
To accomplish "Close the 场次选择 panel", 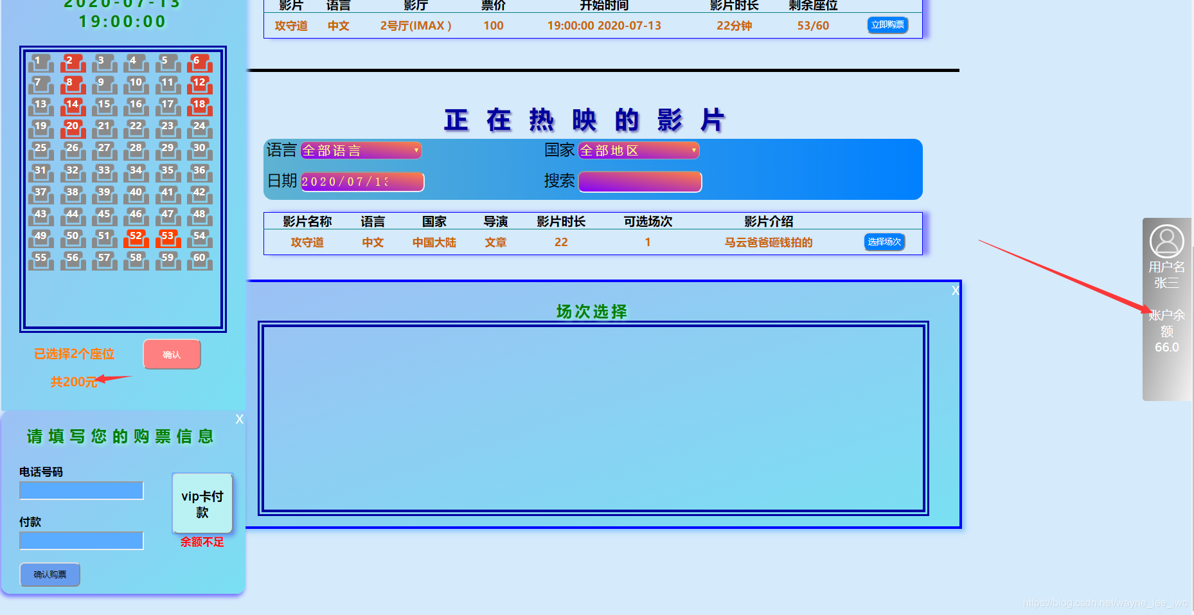I will [955, 290].
